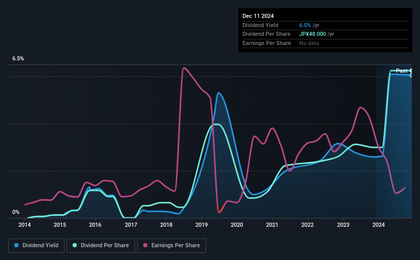
Task: Select the 2019 x-axis label
Action: 202,225
